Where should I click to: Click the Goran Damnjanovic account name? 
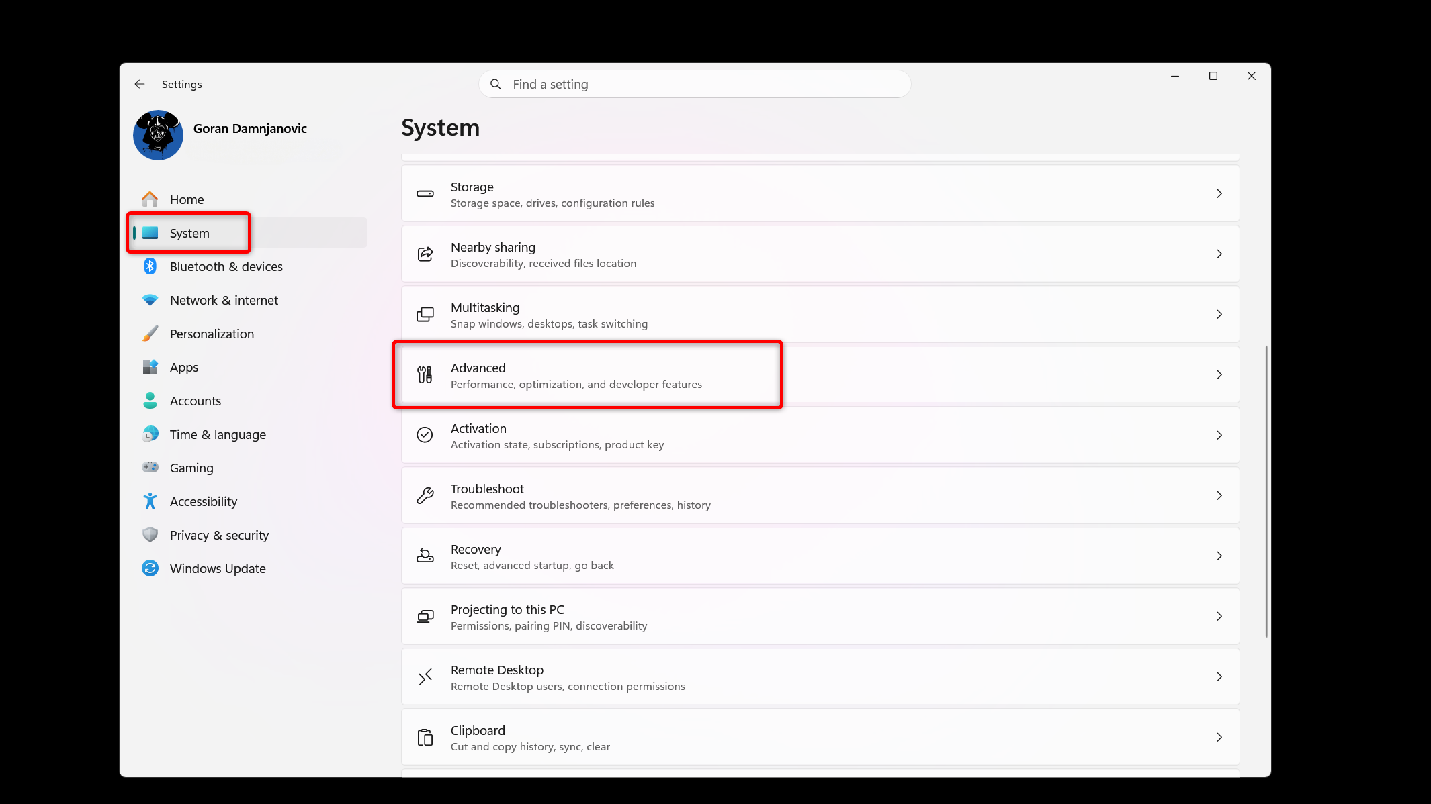click(x=250, y=128)
